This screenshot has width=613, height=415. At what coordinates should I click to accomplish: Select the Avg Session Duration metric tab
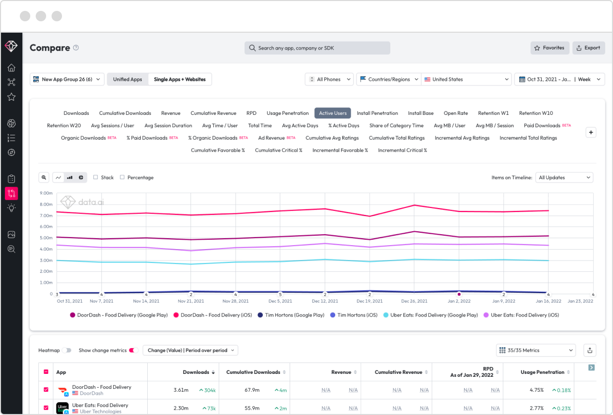tap(168, 126)
